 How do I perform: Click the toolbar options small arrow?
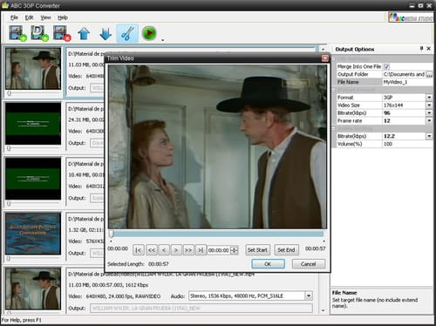coord(163,40)
